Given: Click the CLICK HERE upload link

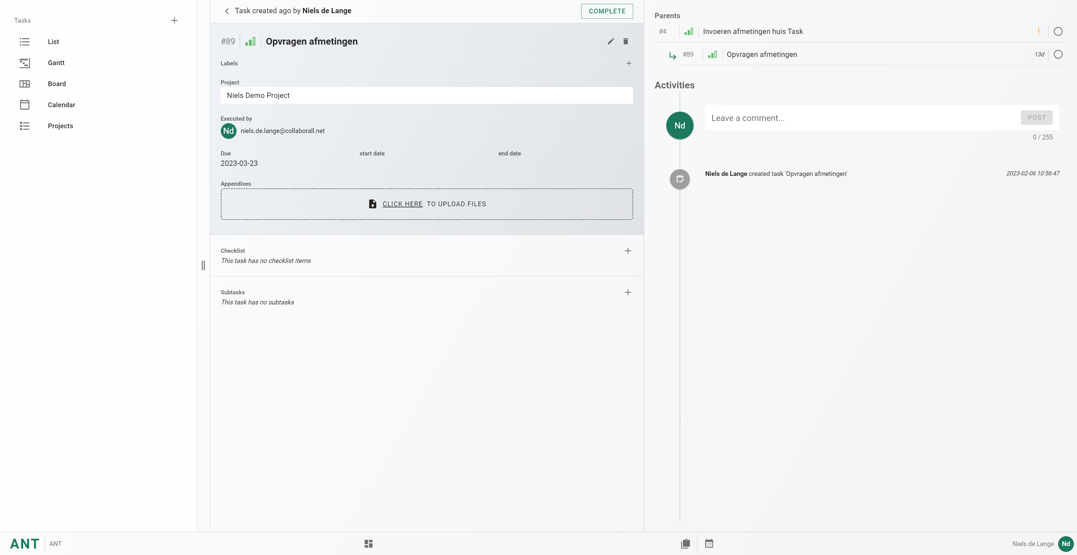Looking at the screenshot, I should pos(402,204).
